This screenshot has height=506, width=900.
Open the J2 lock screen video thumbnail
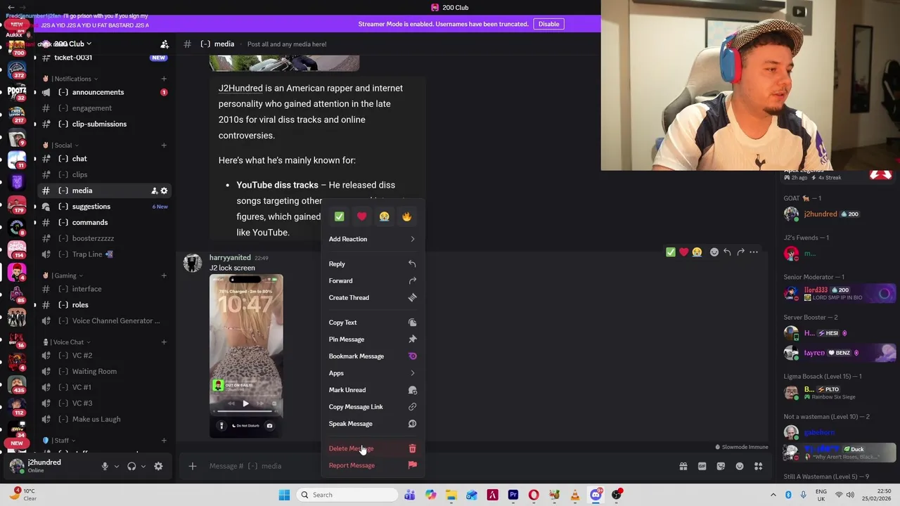(x=246, y=356)
